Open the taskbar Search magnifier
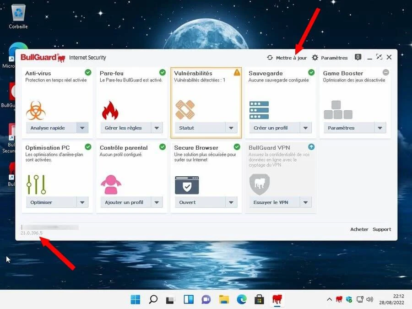Screen dimensions: 412x309 (x=153, y=299)
